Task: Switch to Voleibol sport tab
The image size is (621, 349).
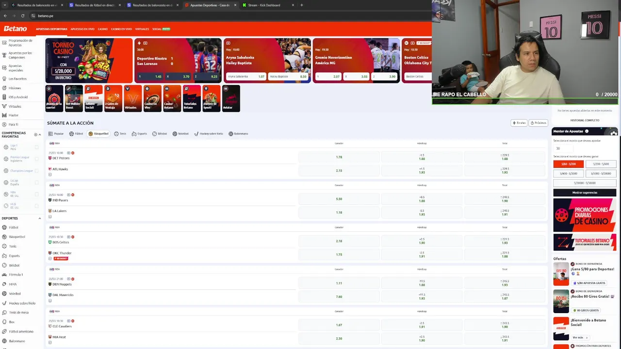Action: [x=180, y=134]
